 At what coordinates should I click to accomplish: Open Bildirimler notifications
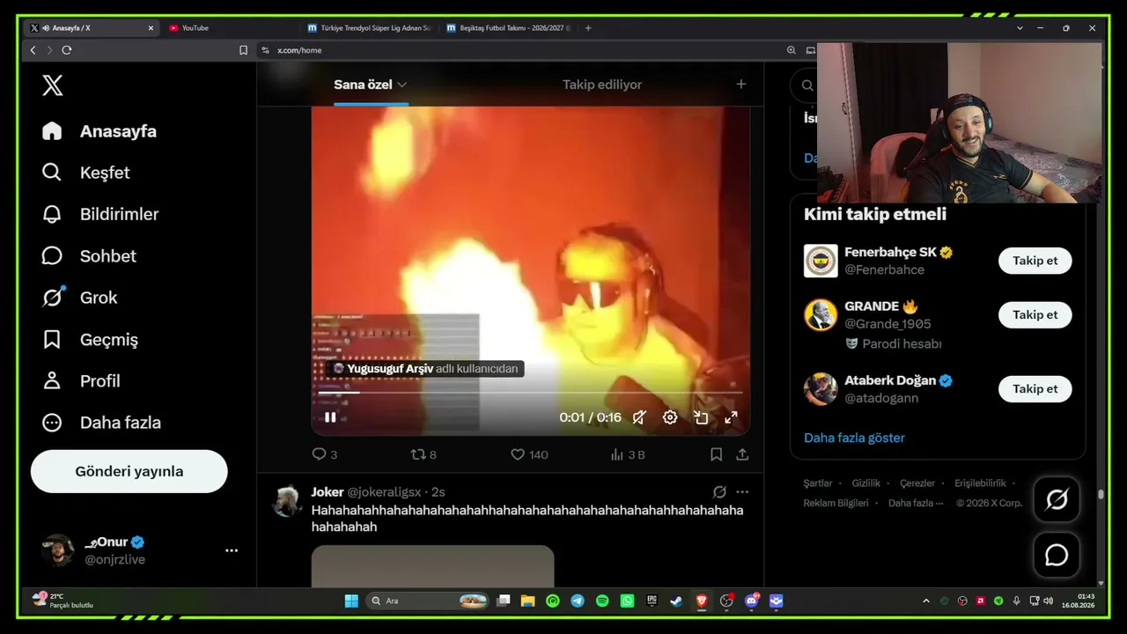click(x=100, y=214)
